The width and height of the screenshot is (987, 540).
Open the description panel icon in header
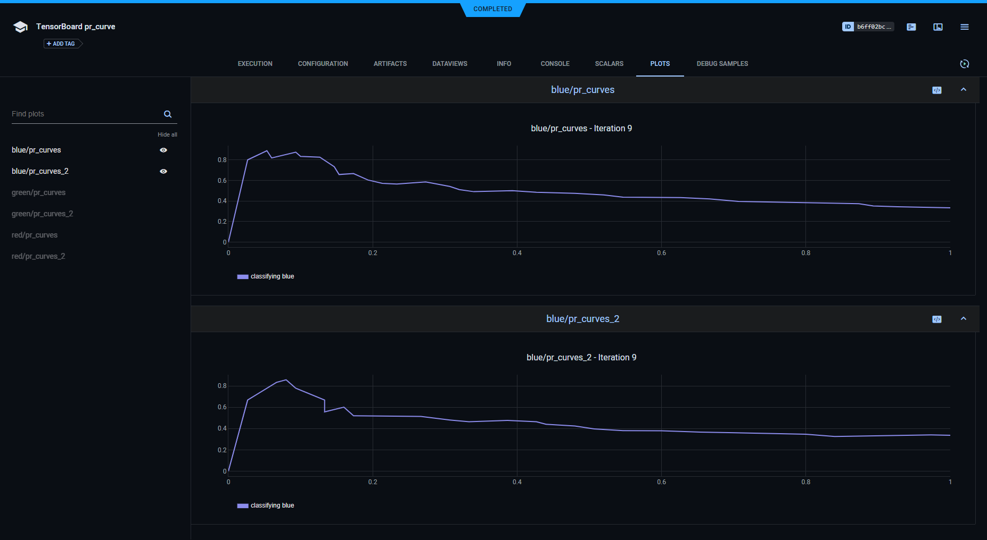tap(911, 27)
